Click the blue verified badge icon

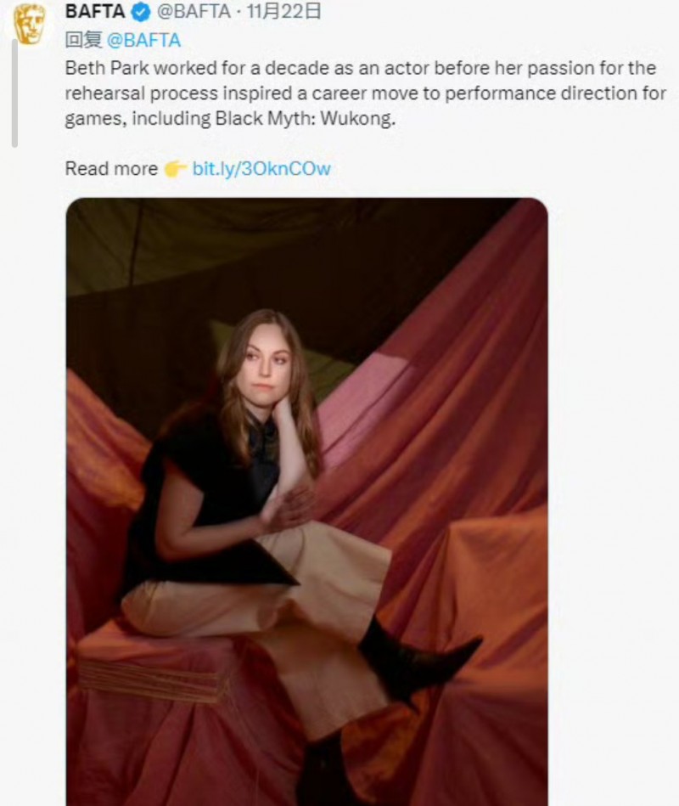[x=141, y=13]
